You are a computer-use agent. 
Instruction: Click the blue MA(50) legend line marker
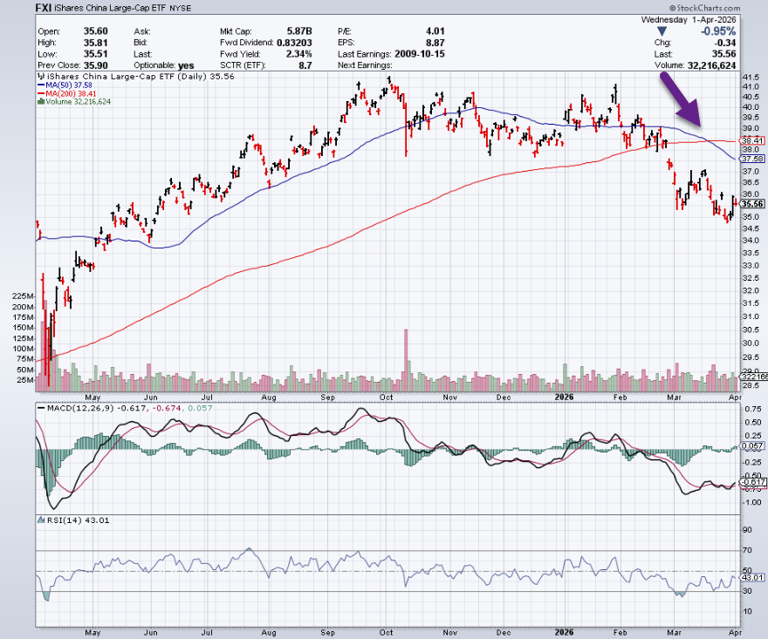tap(39, 85)
